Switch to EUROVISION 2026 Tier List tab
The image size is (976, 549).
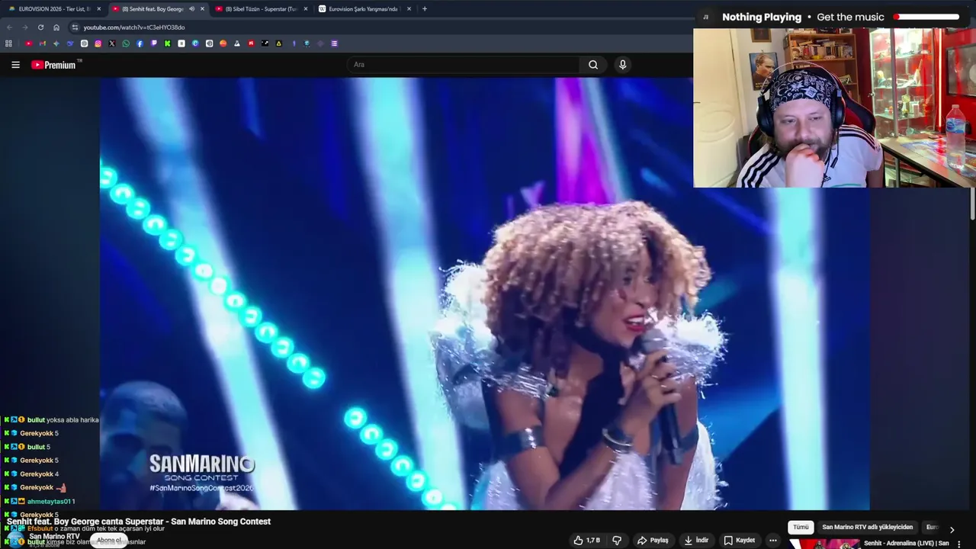coord(53,9)
